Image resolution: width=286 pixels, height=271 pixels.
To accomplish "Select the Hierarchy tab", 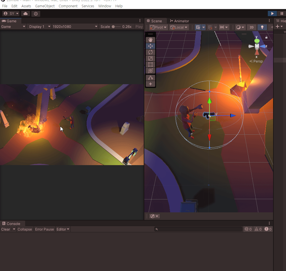I will pos(281,21).
